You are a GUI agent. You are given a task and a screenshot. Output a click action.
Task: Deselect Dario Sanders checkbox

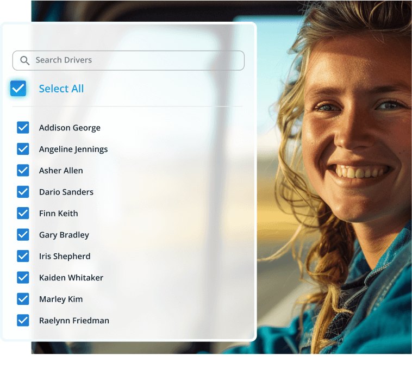[23, 192]
